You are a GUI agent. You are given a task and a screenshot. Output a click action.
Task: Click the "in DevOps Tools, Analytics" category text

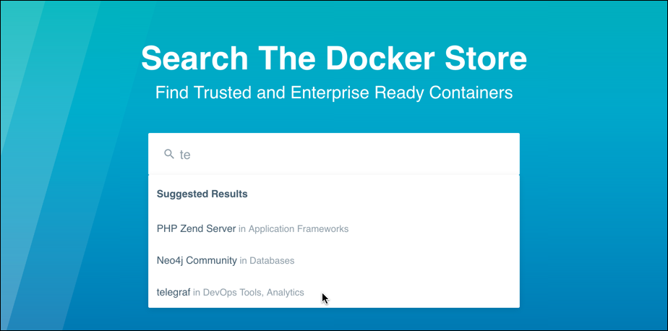coord(249,293)
